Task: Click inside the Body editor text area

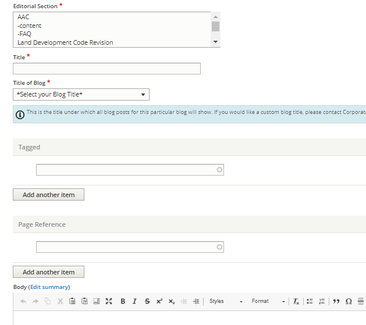Action: [x=189, y=318]
